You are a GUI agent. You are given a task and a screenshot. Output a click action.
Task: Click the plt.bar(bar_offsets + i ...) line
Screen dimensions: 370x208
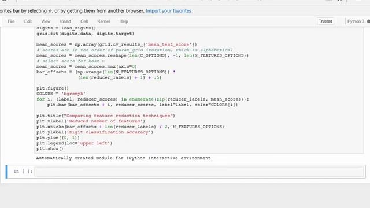click(x=143, y=105)
